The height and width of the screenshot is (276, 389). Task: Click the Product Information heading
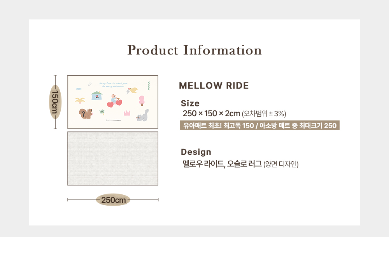(194, 50)
